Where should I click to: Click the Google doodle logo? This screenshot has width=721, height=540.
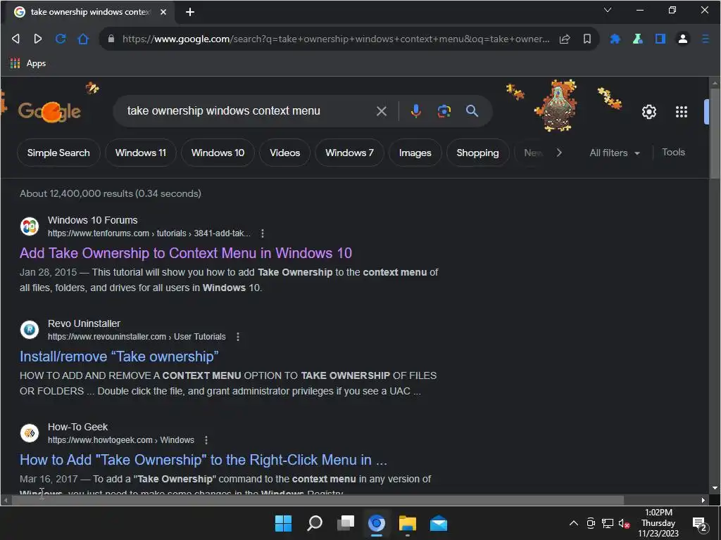pyautogui.click(x=49, y=111)
